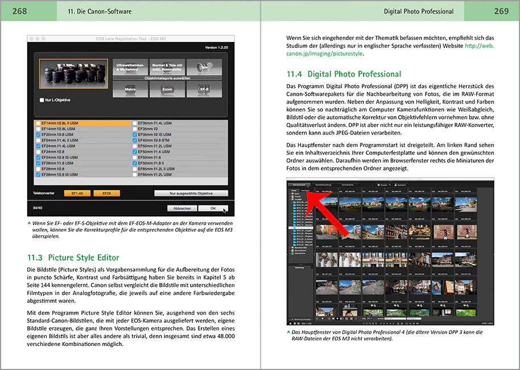
Task: Switch to the Ordner tab in DPP
Action: 294,191
